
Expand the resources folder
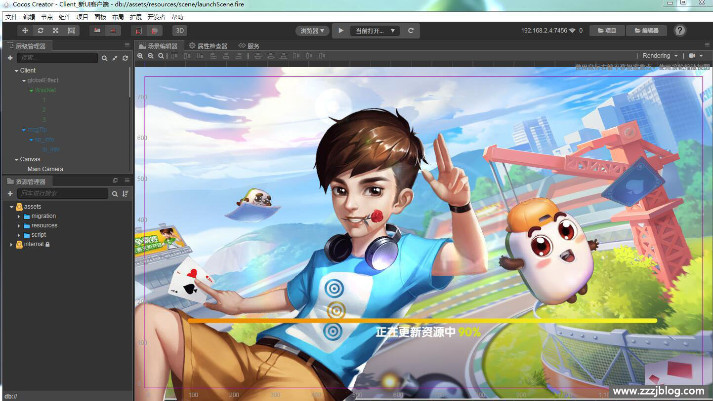point(19,225)
